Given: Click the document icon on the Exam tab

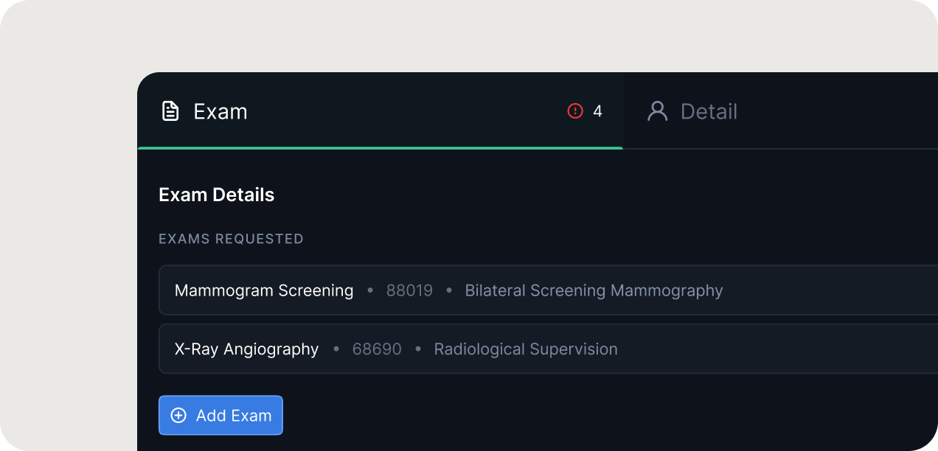Looking at the screenshot, I should tap(170, 111).
